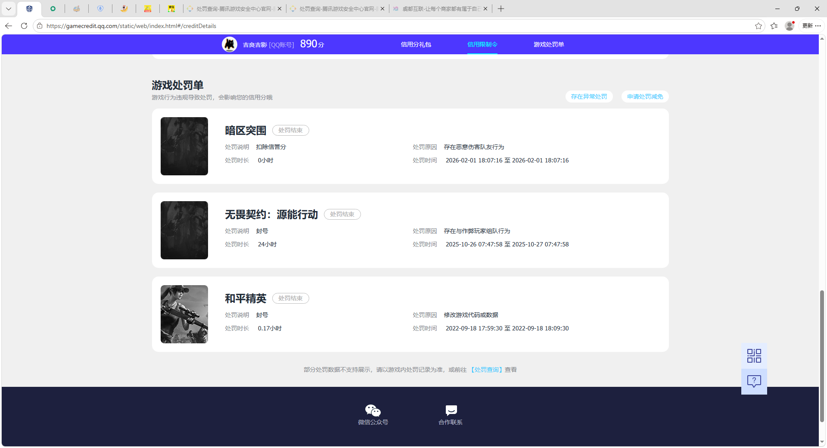Open a new browser tab
Image resolution: width=827 pixels, height=448 pixels.
coord(501,9)
